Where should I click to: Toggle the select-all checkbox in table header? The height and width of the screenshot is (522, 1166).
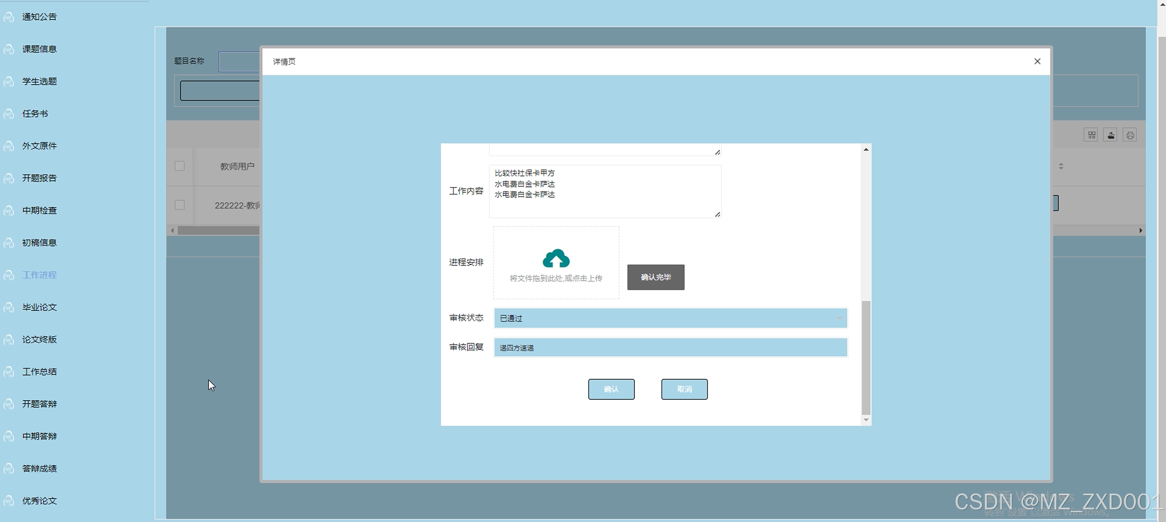point(180,166)
